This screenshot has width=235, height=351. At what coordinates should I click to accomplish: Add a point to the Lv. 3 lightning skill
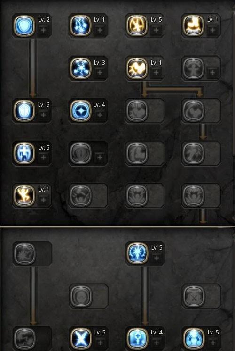pos(100,73)
